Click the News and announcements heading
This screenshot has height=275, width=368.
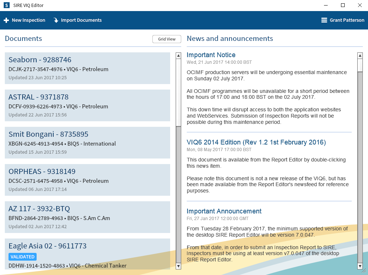point(230,39)
